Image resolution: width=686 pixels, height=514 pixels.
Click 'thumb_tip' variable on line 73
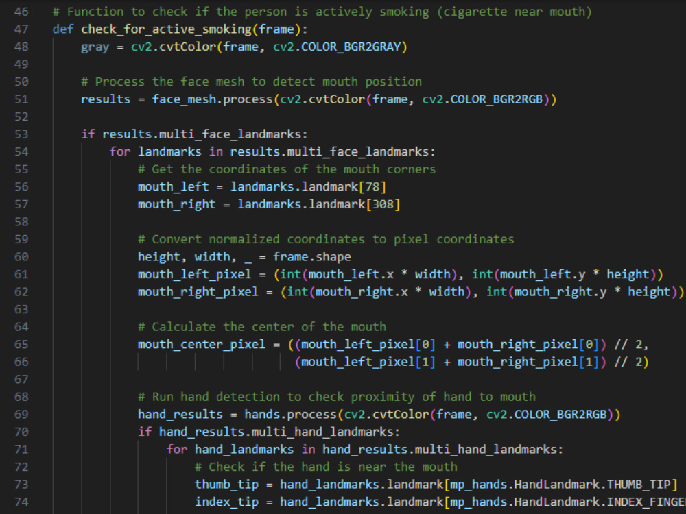(x=226, y=485)
